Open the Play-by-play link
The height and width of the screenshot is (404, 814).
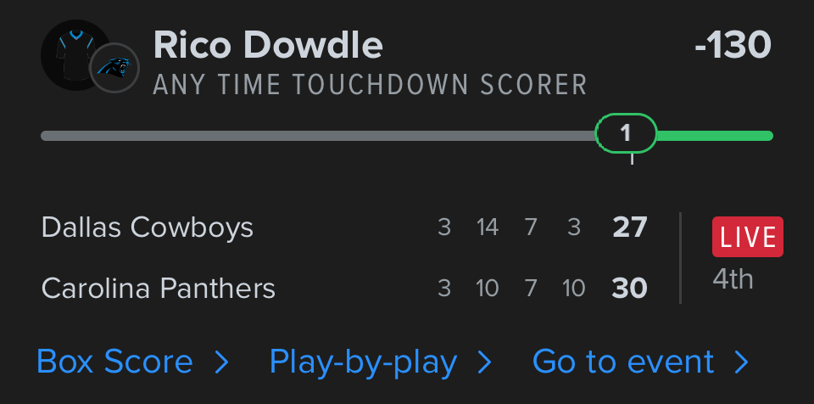pos(363,362)
